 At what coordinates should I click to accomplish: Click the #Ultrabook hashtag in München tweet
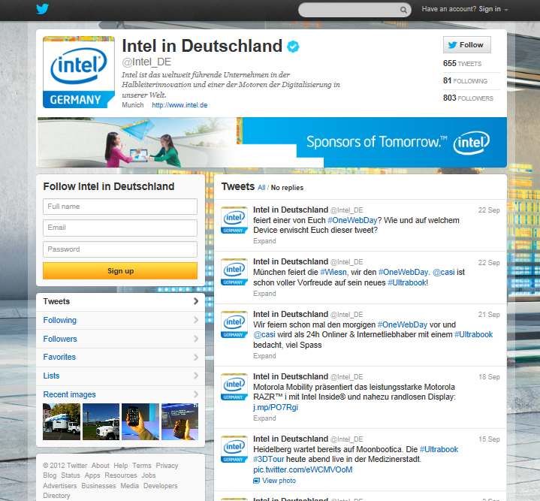tap(407, 282)
